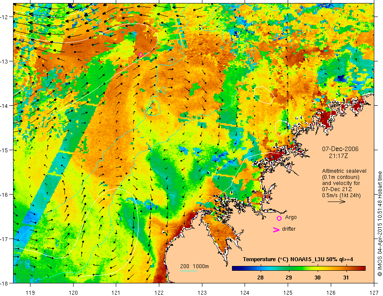The height and width of the screenshot is (296, 383).
Task: Click the '0.5m/s (1kt 24h)' scale label
Action: tap(341, 195)
